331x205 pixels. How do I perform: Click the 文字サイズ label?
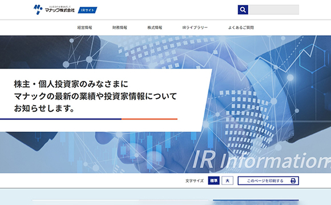(x=195, y=181)
